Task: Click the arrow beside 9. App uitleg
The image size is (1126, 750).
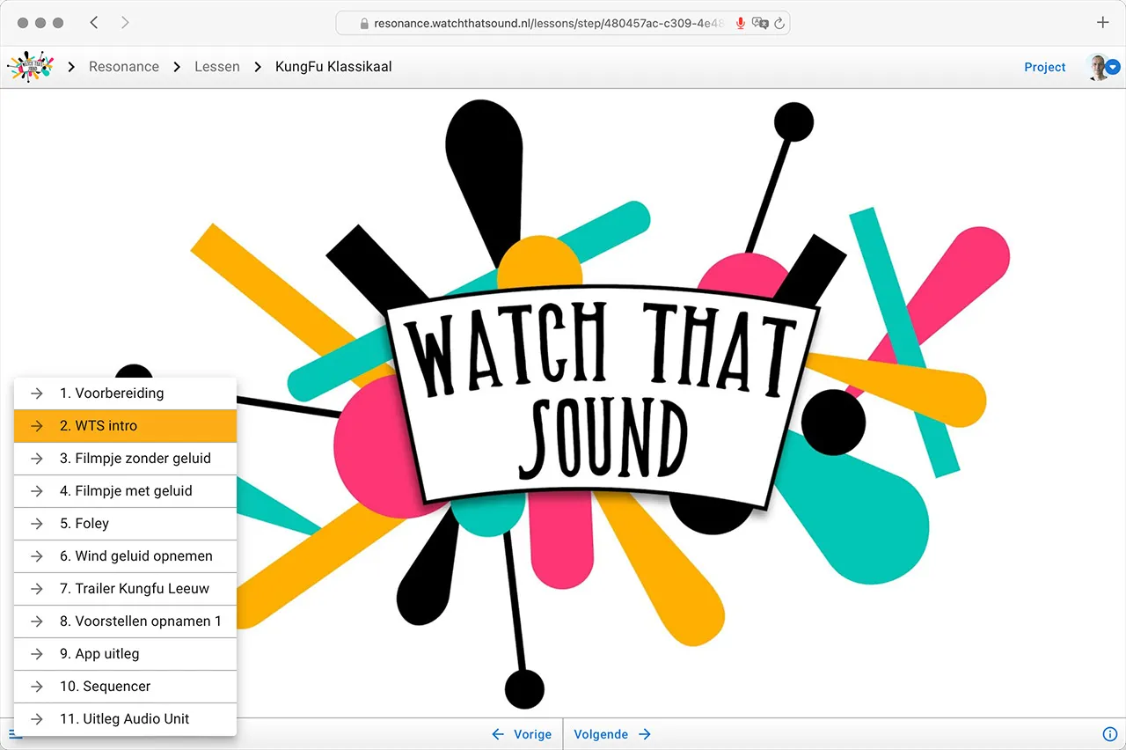Action: [x=37, y=654]
